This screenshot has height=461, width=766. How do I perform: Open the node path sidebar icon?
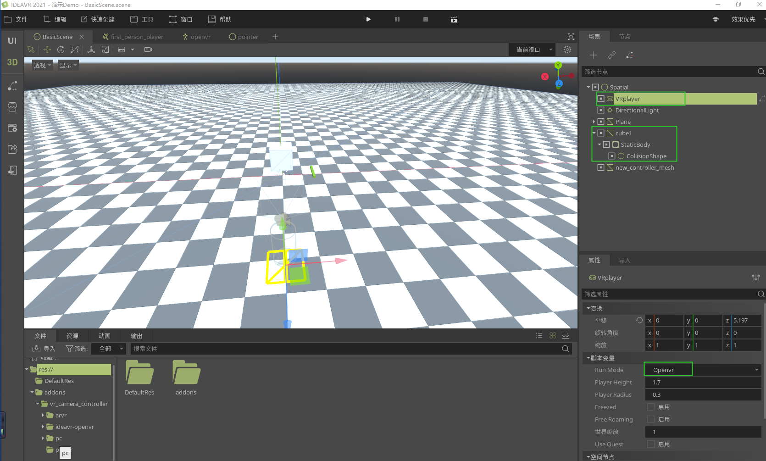click(x=12, y=86)
